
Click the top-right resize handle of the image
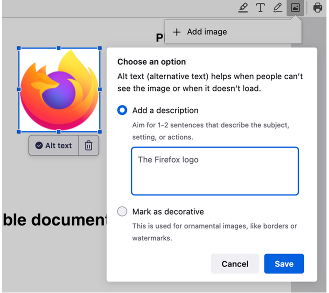pyautogui.click(x=99, y=48)
